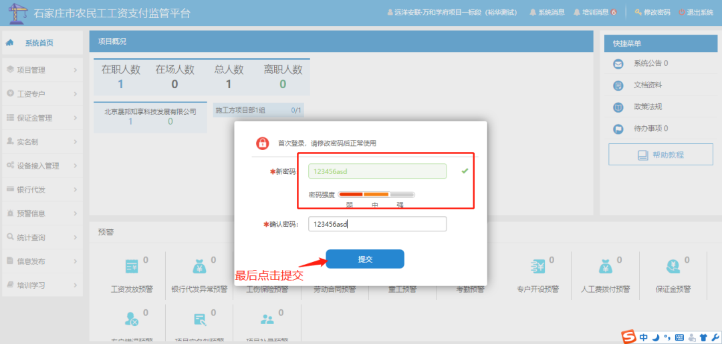Select the 北京晟邦知享科技发展有限公司 company card

point(150,117)
